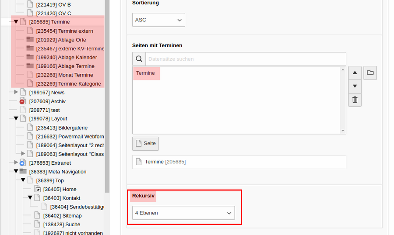
Task: Expand the [176853] Extranet tree node
Action: 16,162
